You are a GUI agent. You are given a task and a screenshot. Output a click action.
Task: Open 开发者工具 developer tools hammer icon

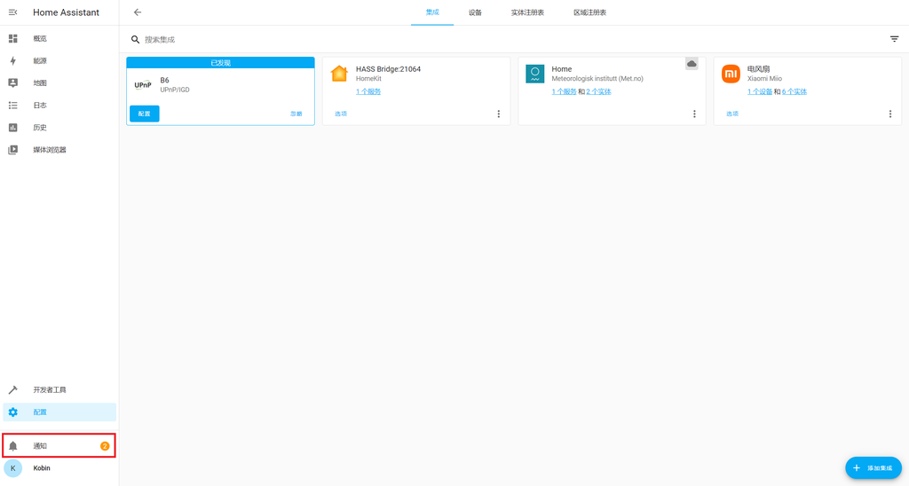pos(12,390)
